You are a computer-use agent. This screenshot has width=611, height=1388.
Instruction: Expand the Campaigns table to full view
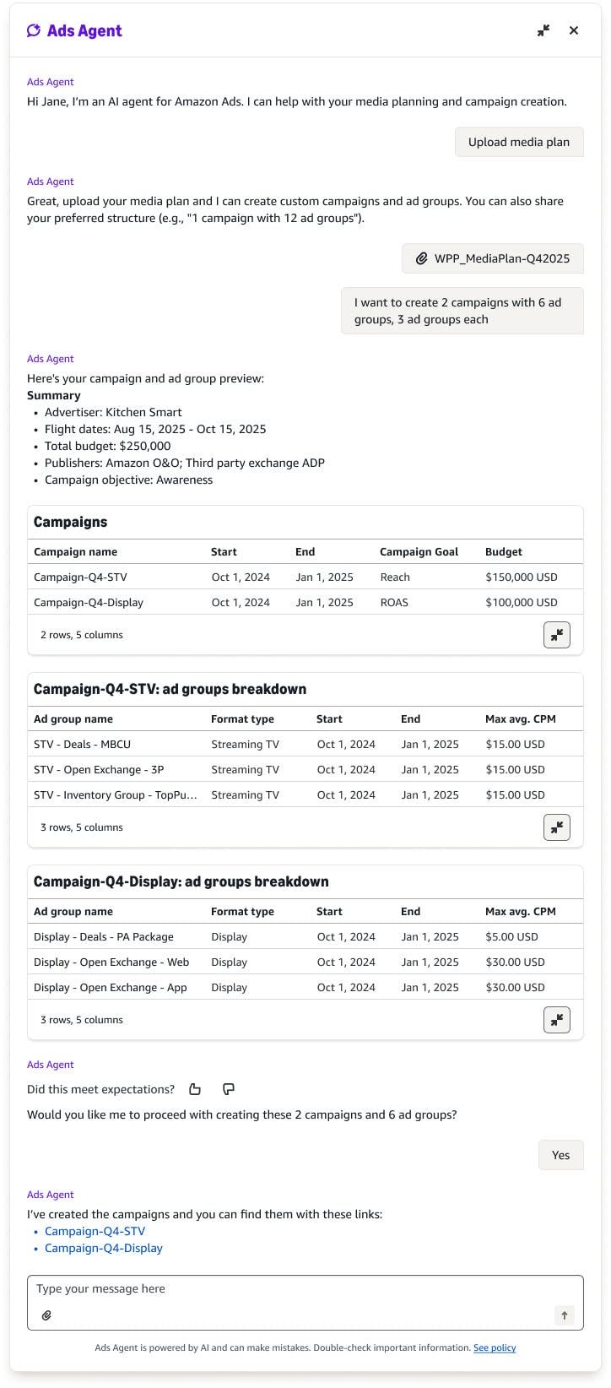pos(556,634)
